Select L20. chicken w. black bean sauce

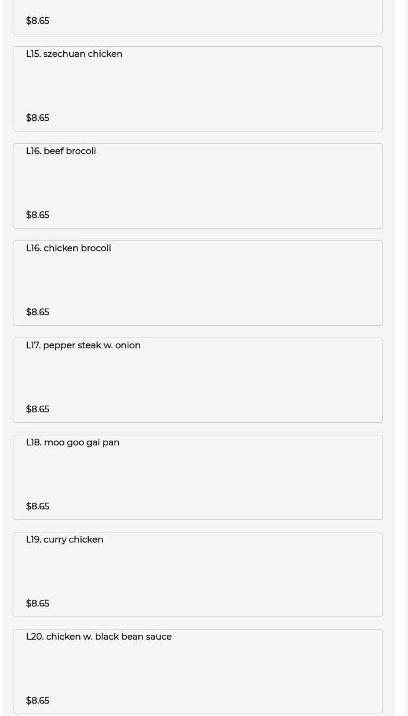[198, 672]
